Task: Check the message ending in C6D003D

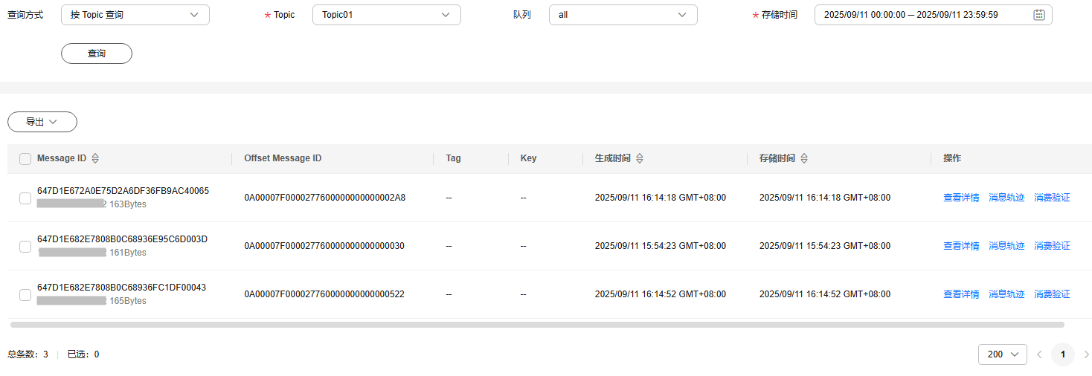Action: pyautogui.click(x=25, y=246)
